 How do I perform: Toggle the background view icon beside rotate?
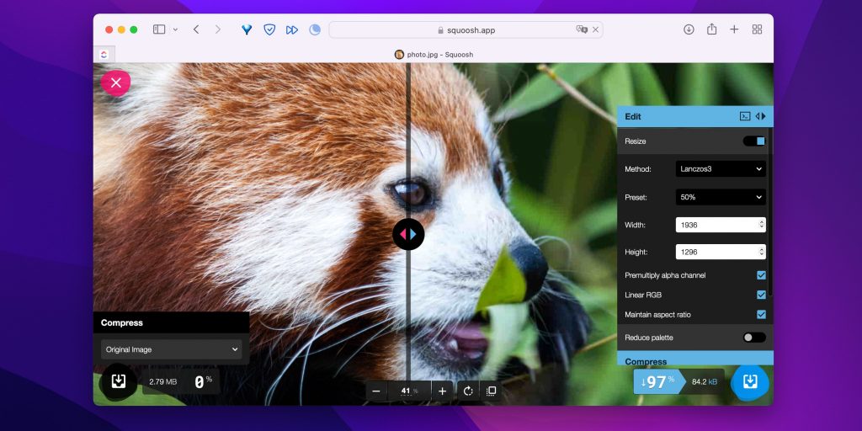491,391
